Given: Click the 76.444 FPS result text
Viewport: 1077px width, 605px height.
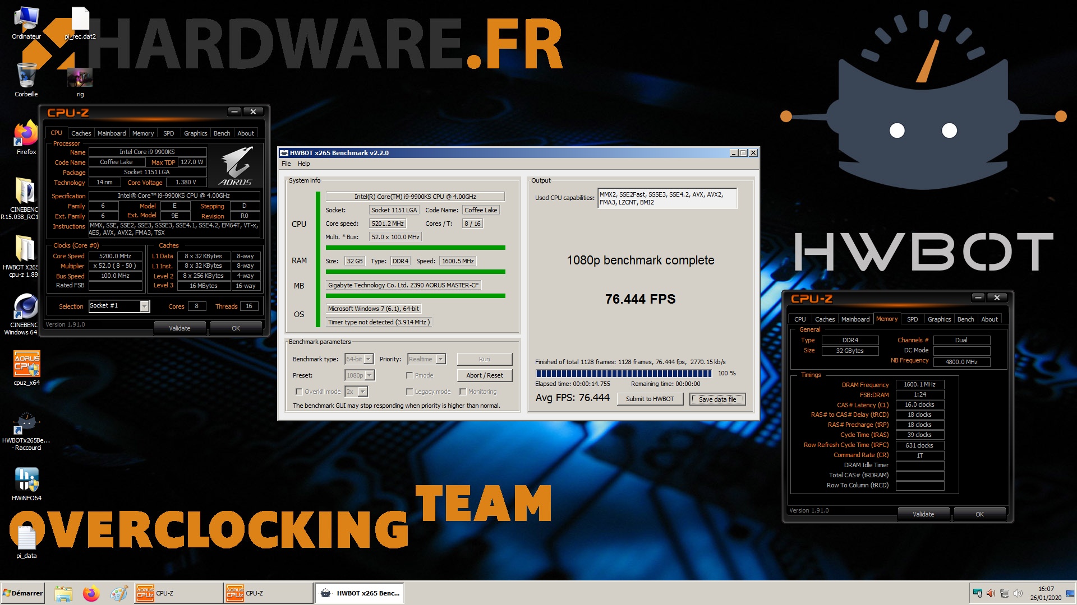Looking at the screenshot, I should point(640,299).
